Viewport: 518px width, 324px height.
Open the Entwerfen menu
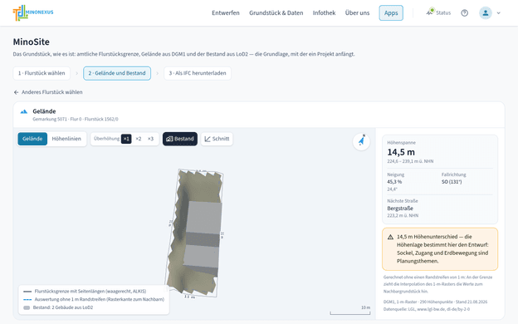pyautogui.click(x=226, y=13)
